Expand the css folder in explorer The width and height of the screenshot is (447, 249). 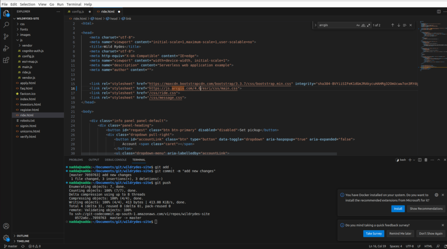22,24
